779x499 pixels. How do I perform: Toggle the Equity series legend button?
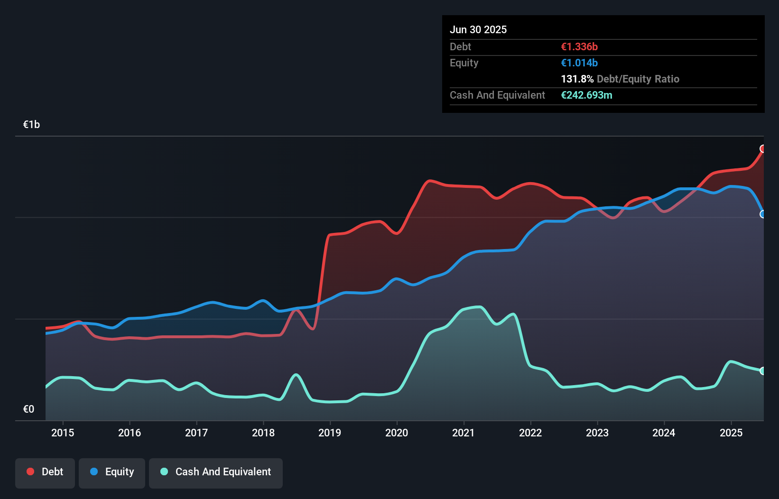coord(112,472)
